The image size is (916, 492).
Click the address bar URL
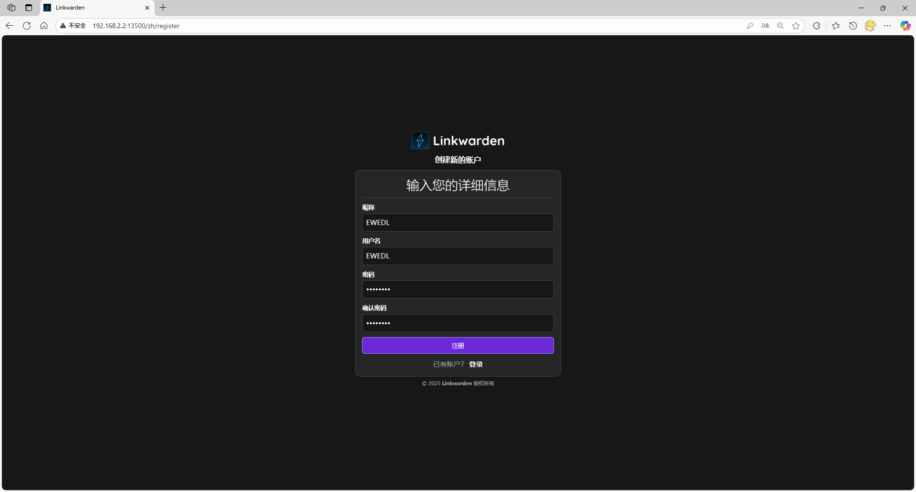pos(136,26)
